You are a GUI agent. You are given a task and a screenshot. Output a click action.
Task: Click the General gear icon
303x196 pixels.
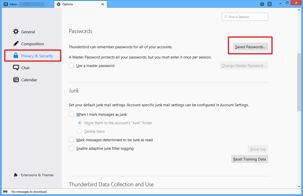[x=16, y=31]
